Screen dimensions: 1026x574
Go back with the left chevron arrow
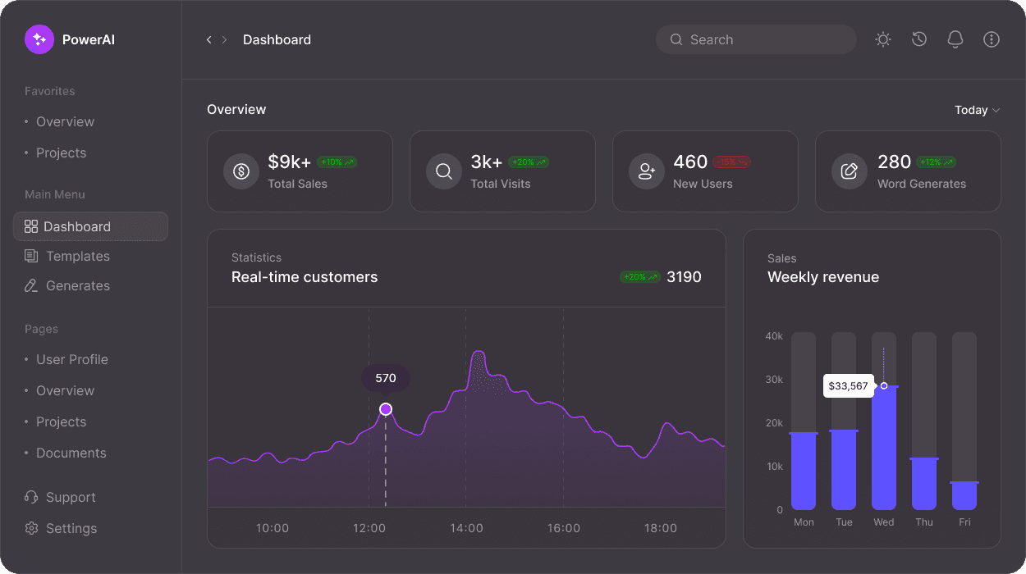[209, 39]
